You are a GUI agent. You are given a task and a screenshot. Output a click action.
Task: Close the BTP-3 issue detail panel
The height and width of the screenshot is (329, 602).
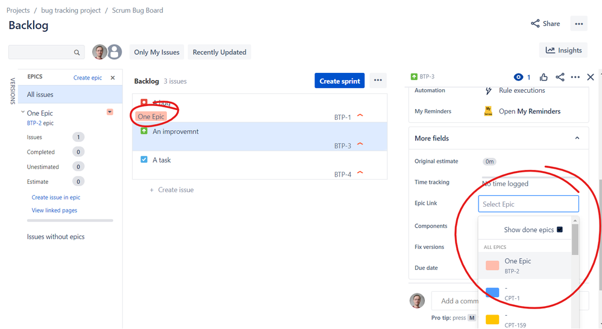tap(591, 77)
